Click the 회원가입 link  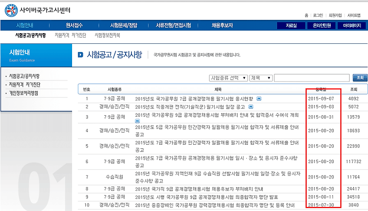pyautogui.click(x=335, y=15)
